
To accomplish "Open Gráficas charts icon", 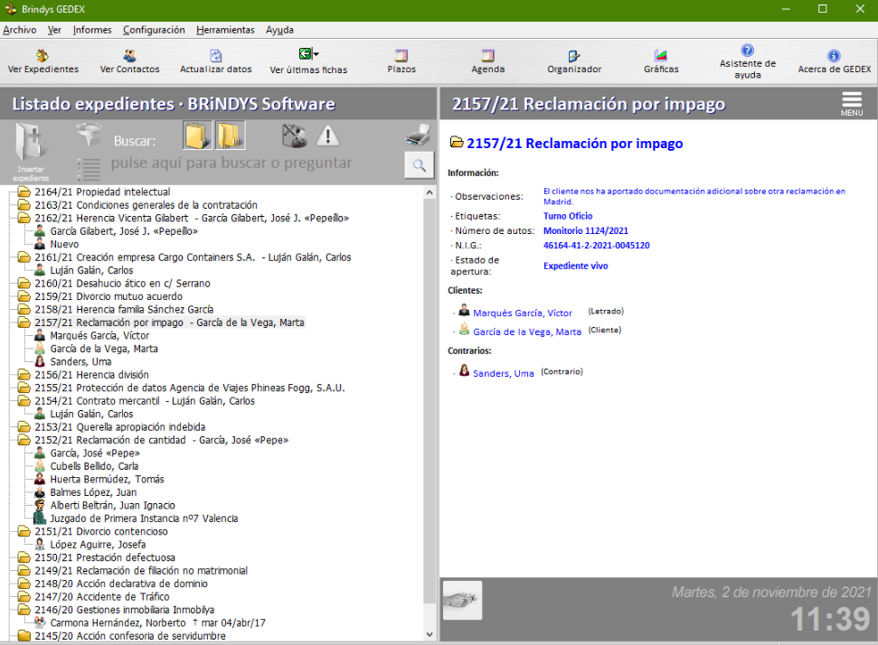I will [661, 61].
